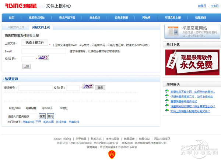This screenshot has width=221, height=162.
Task: Click the red police badge icon in footer
Action: pyautogui.click(x=112, y=154)
